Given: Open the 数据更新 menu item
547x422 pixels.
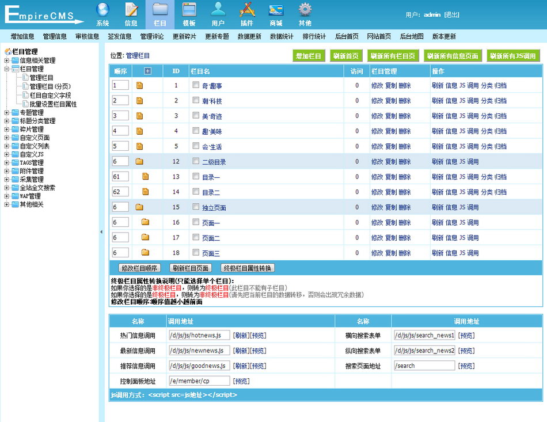Looking at the screenshot, I should point(249,36).
